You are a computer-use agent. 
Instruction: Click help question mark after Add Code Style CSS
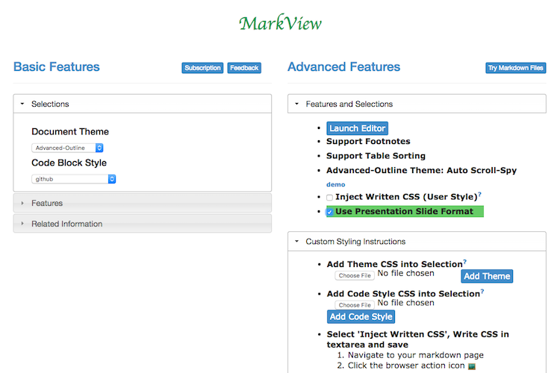click(x=482, y=292)
